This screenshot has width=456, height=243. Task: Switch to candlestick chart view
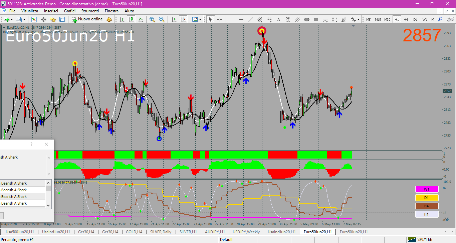pyautogui.click(x=132, y=19)
